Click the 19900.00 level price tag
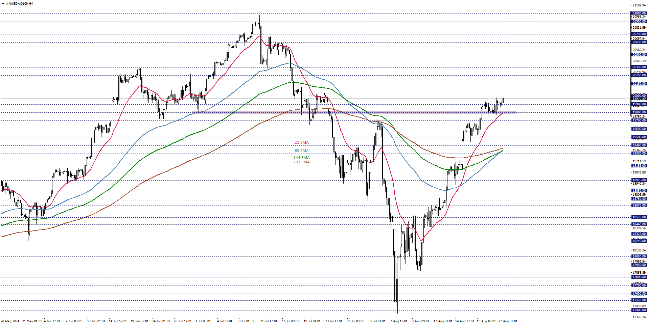This screenshot has width=648, height=325. point(639,104)
